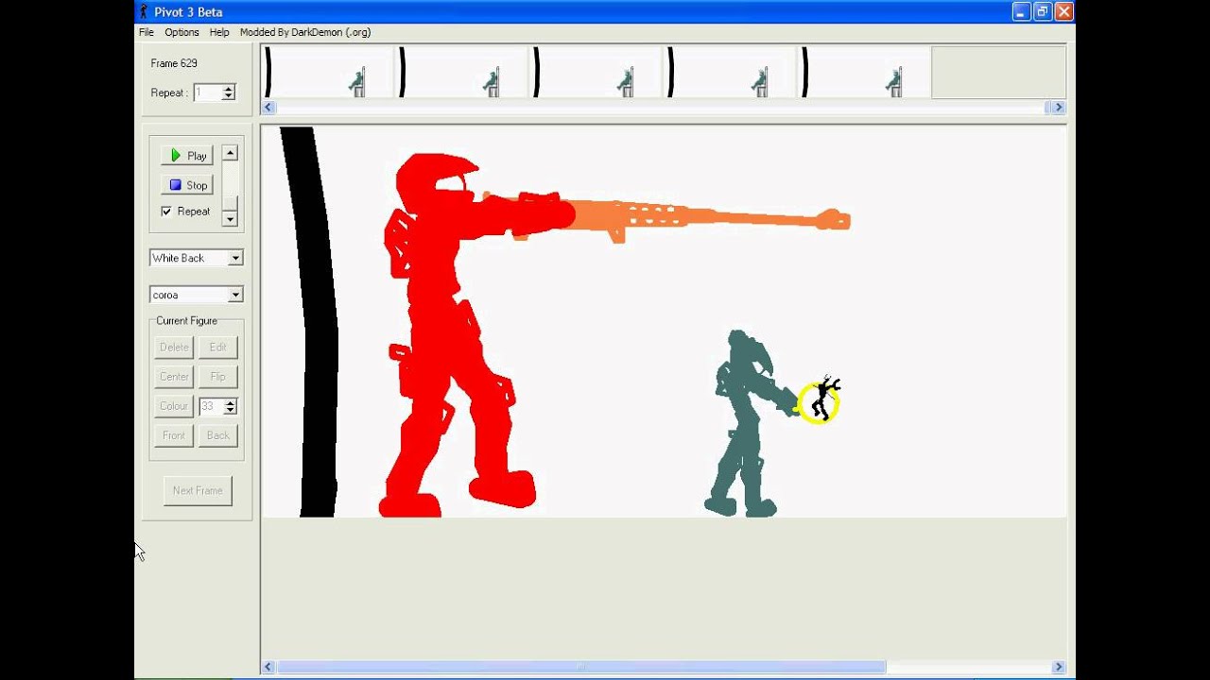Image resolution: width=1210 pixels, height=680 pixels.
Task: Select the small black stick figure
Action: (x=824, y=398)
